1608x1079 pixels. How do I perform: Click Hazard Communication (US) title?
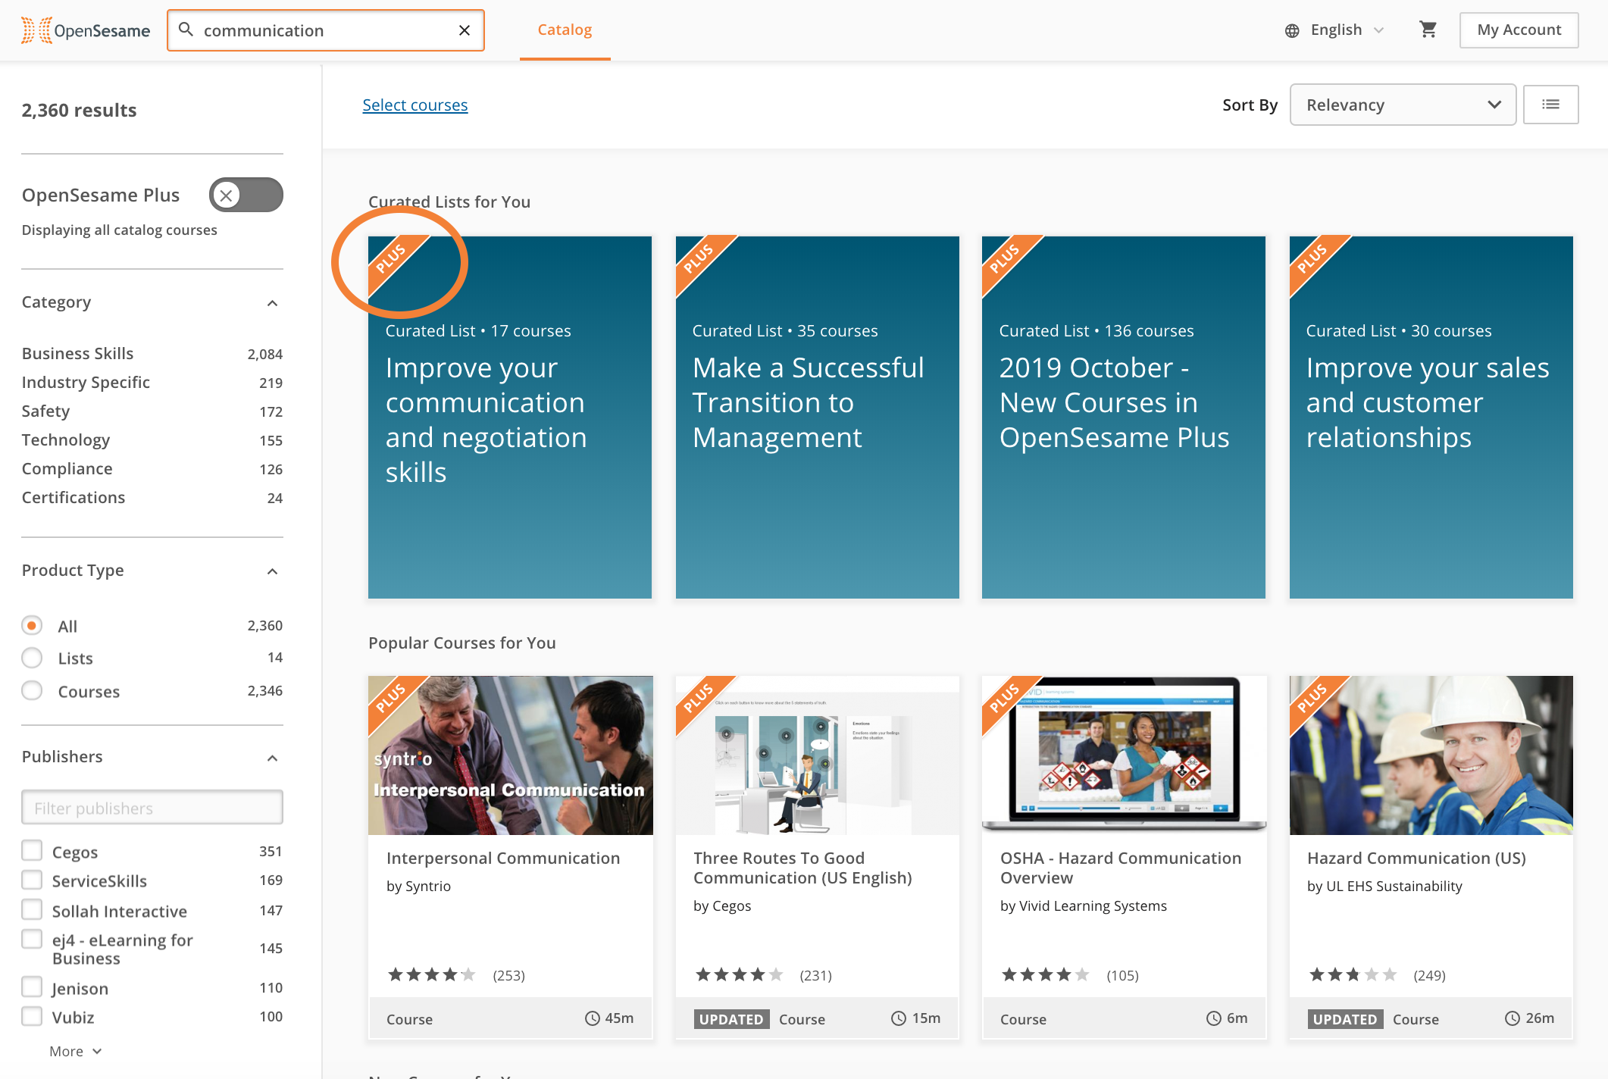click(1416, 858)
